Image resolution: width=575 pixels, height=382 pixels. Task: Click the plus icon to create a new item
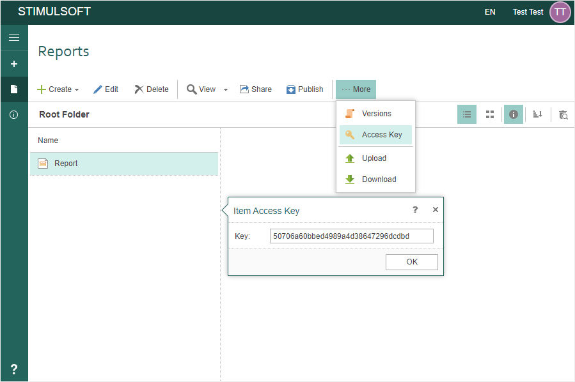14,63
